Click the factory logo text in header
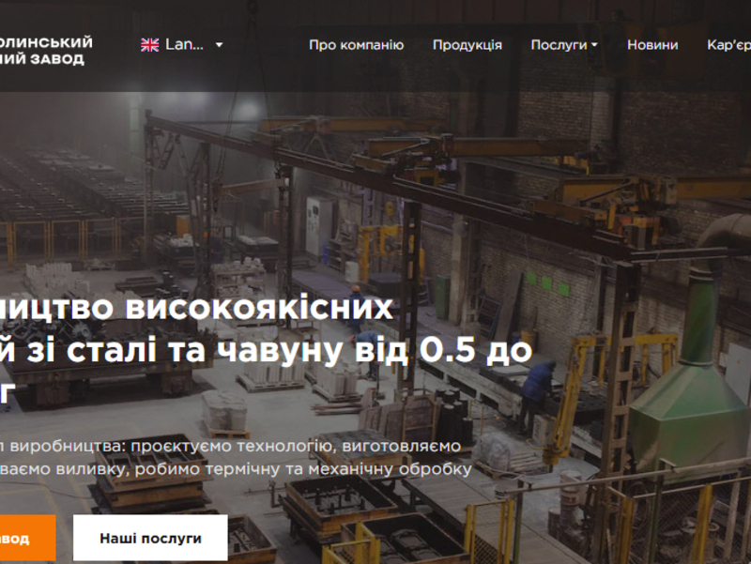Screen dimensions: 751x564 (47, 50)
